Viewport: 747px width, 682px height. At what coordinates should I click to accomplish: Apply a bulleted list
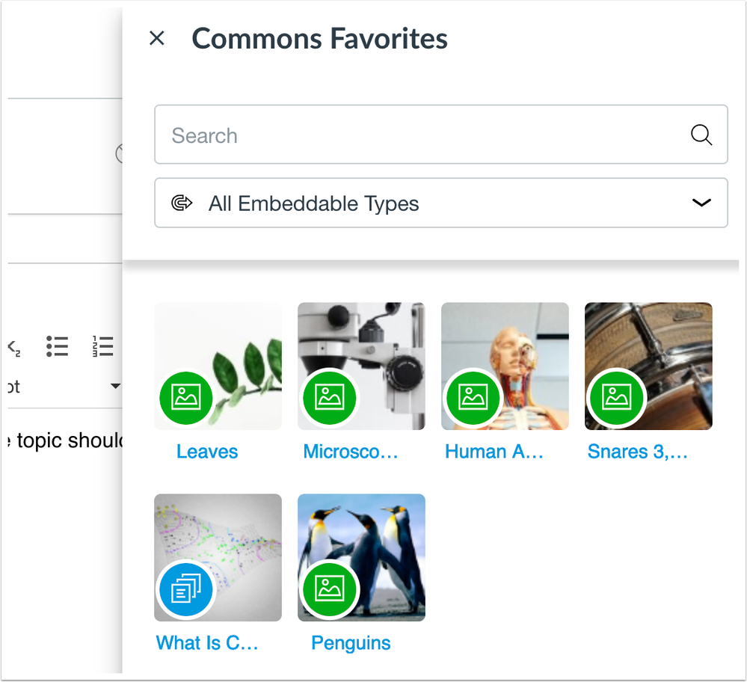(x=58, y=346)
